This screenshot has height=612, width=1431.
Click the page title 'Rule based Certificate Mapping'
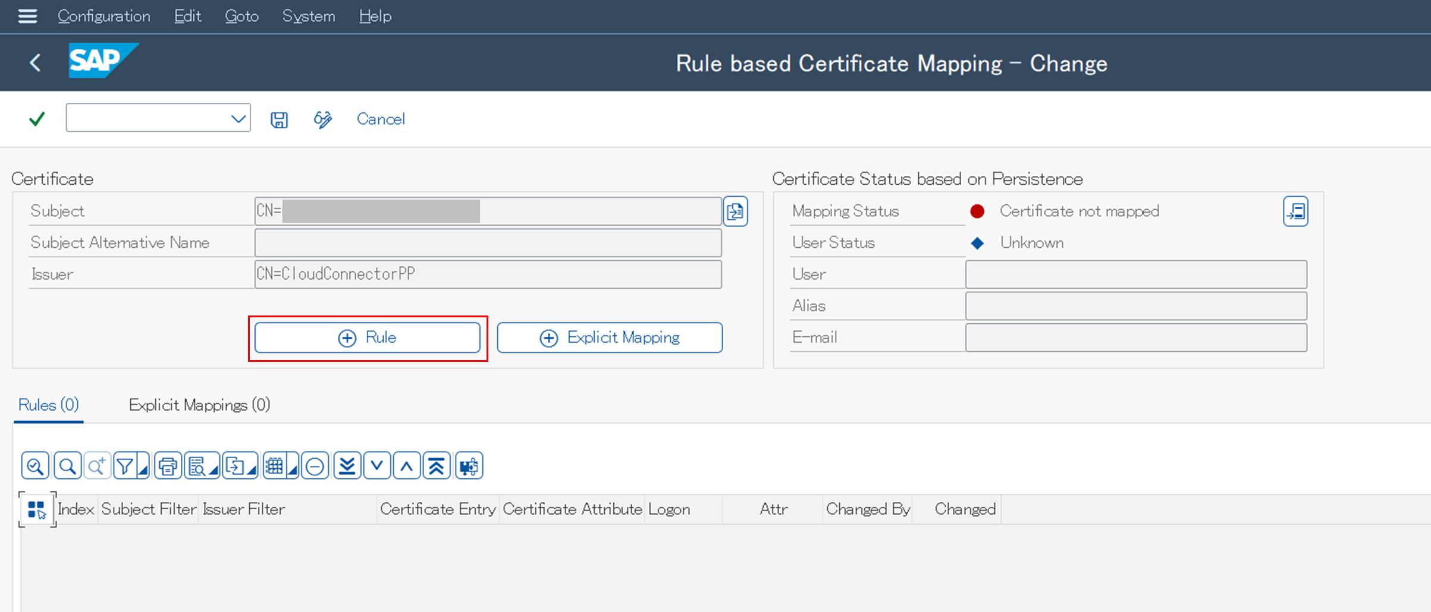(839, 64)
